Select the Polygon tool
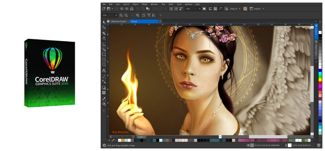The width and height of the screenshot is (325, 151). click(104, 65)
